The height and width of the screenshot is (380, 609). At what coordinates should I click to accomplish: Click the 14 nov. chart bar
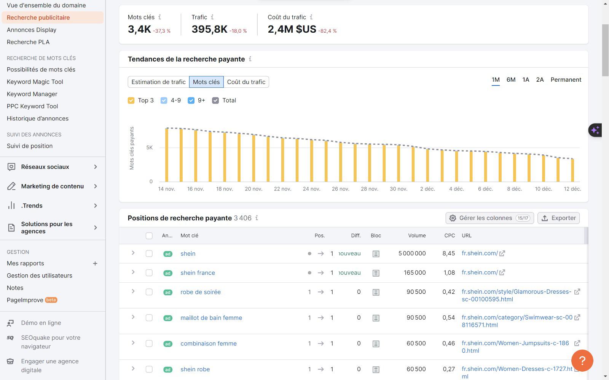[167, 155]
